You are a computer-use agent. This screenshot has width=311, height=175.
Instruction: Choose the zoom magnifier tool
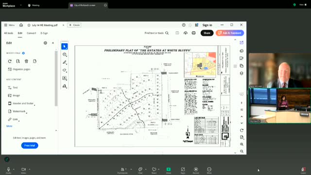tap(65, 54)
